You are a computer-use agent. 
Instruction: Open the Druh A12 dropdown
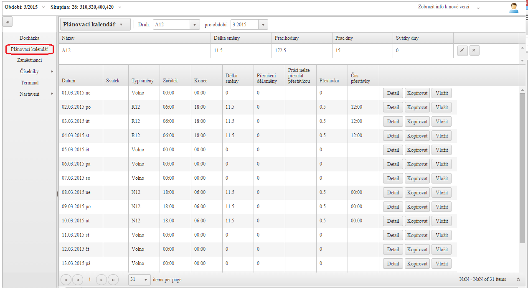pos(195,25)
